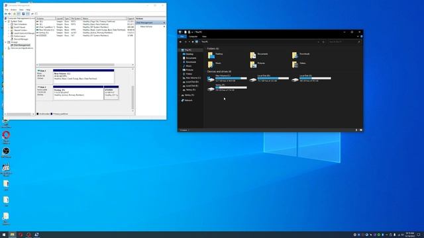Image resolution: width=424 pixels, height=238 pixels.
Task: Click Status column header in volume list
Action: pyautogui.click(x=104, y=19)
